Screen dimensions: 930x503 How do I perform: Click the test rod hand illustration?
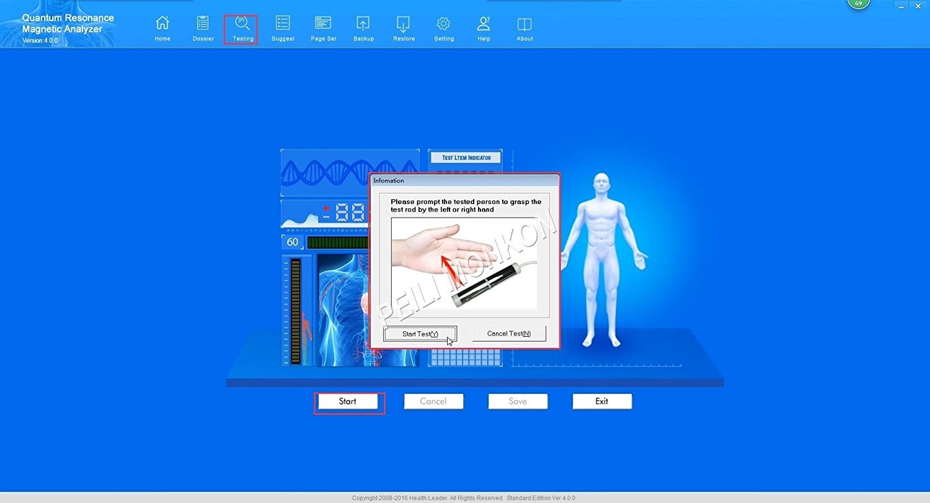(x=464, y=263)
